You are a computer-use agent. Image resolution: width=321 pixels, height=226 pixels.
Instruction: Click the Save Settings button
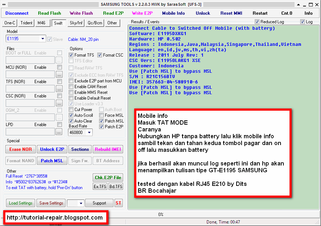pos(51,203)
